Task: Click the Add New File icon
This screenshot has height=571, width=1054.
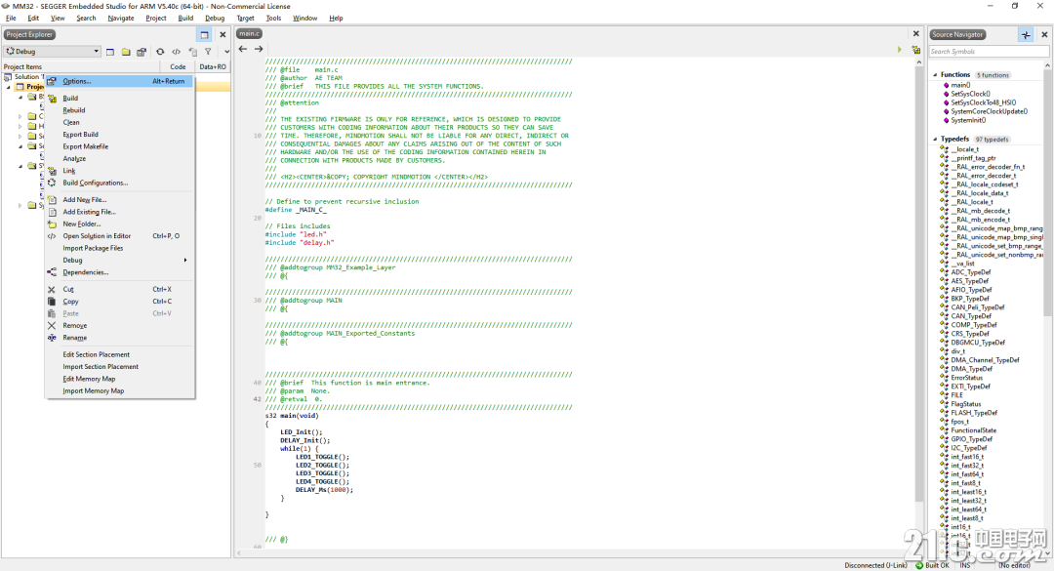Action: pos(52,200)
